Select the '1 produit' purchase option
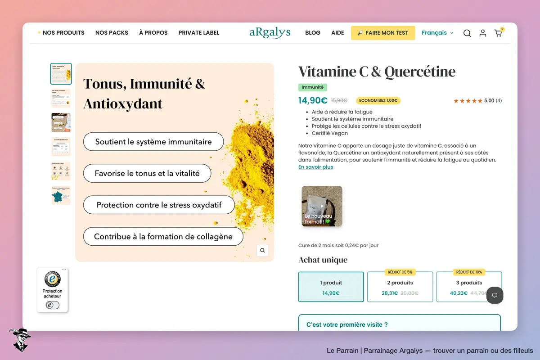 pyautogui.click(x=331, y=287)
